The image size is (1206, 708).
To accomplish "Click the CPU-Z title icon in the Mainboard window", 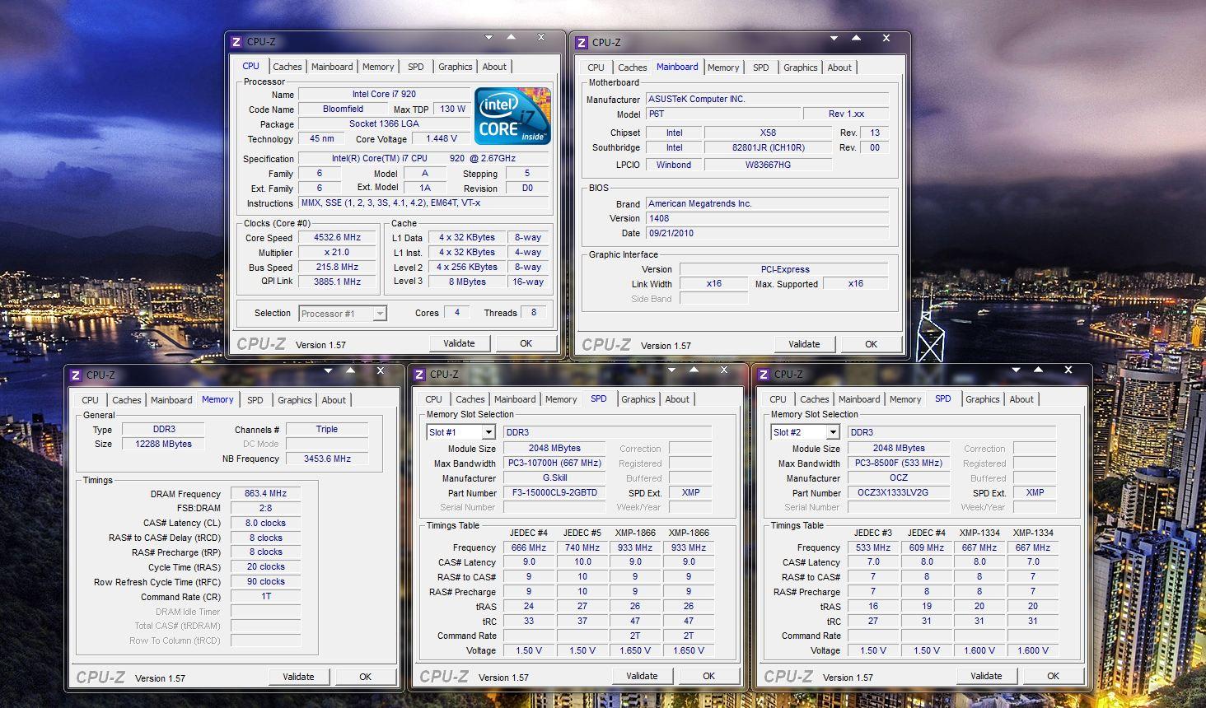I will click(x=582, y=42).
